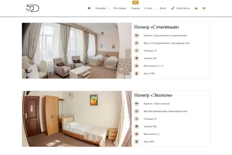Open the Акции menu item
232x155 pixels.
(x=135, y=8)
